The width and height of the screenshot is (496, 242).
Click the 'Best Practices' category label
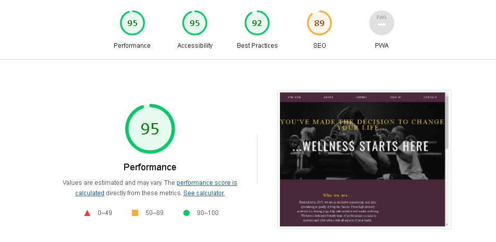click(x=257, y=46)
